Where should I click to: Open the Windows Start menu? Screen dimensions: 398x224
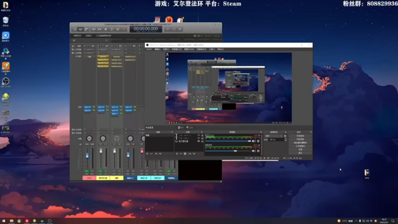pos(3,221)
